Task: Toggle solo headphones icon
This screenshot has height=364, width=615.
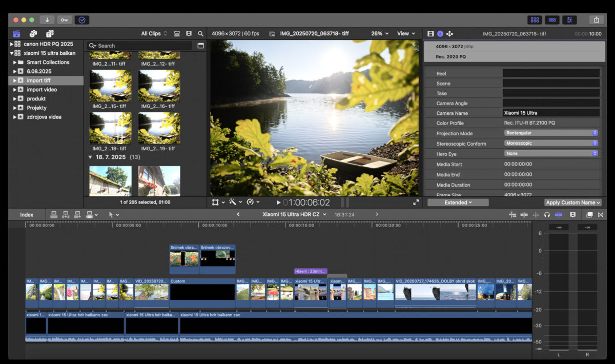Action: point(547,214)
